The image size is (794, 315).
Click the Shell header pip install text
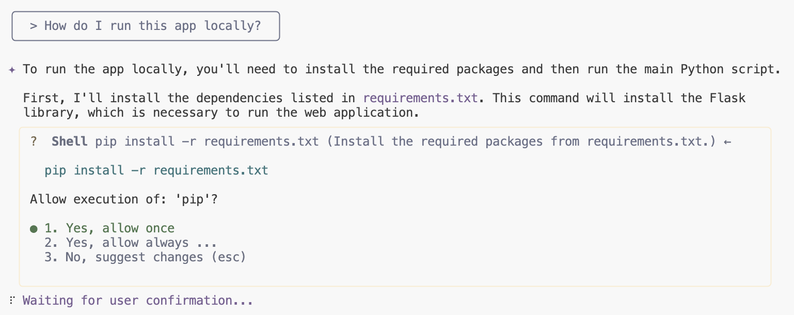(207, 141)
